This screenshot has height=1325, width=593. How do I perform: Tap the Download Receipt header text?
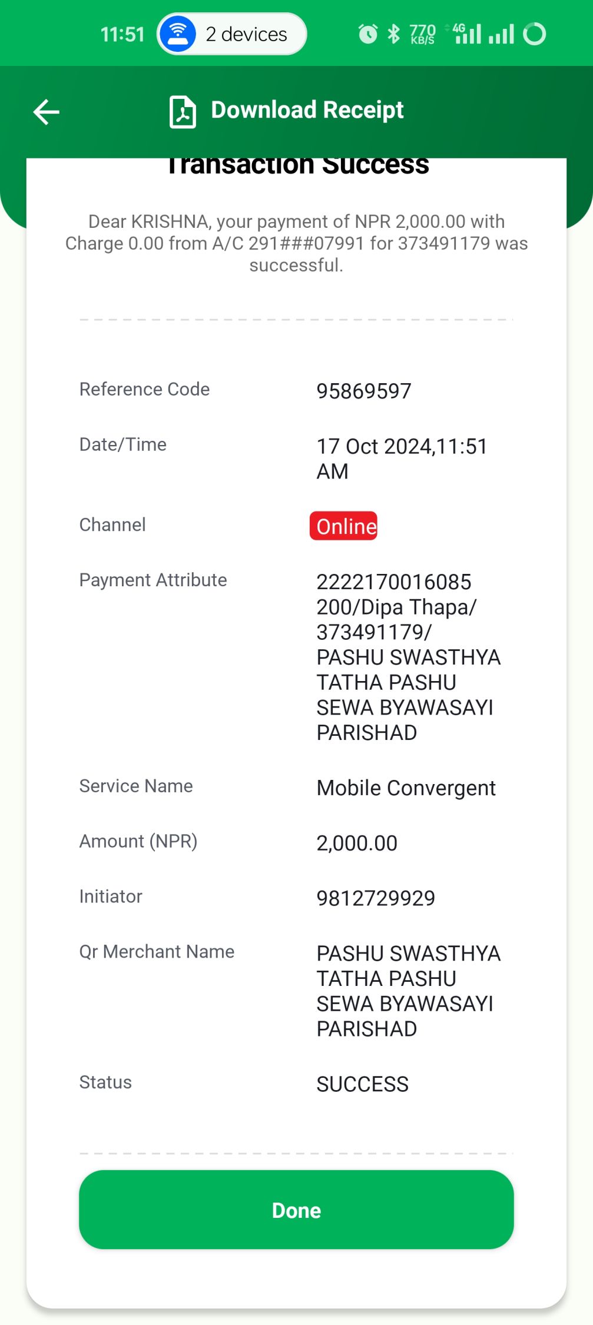tap(307, 110)
